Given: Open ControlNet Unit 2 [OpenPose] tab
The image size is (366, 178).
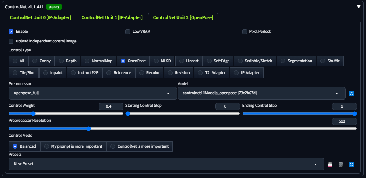Looking at the screenshot, I should point(183,17).
